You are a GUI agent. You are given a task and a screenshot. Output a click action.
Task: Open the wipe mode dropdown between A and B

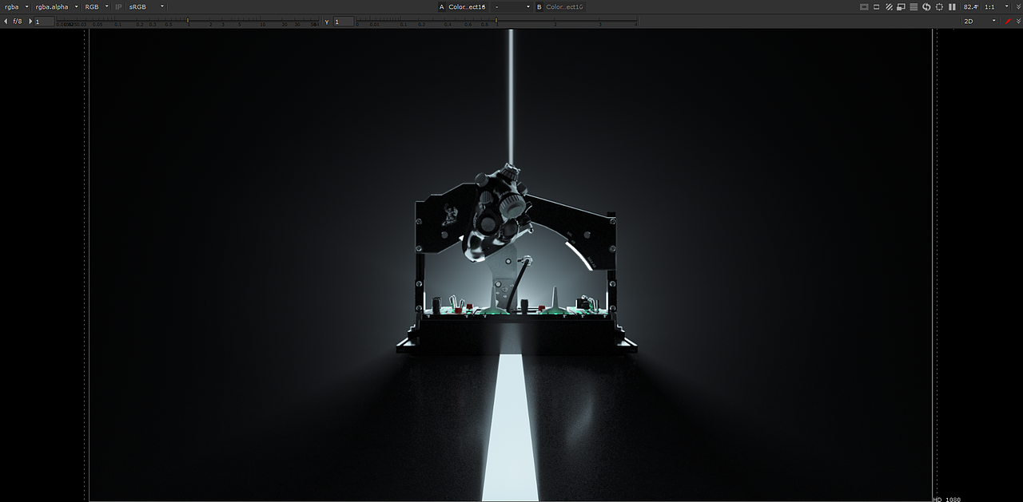coord(512,6)
